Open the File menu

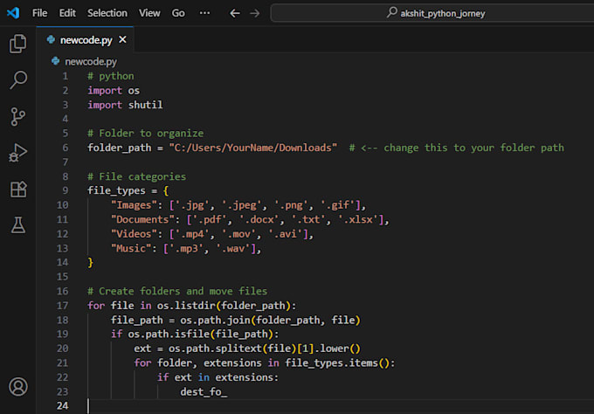coord(40,13)
